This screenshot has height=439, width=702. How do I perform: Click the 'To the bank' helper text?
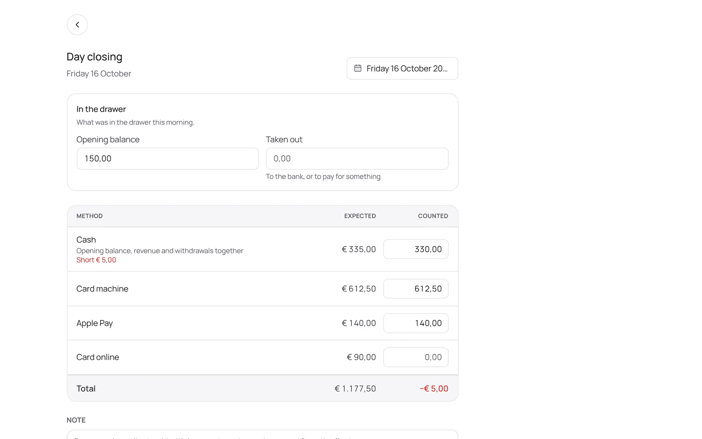(323, 176)
